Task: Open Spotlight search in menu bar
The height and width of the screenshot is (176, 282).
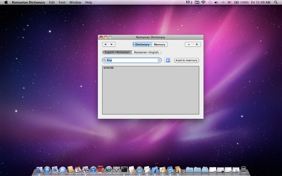Action: [276, 2]
